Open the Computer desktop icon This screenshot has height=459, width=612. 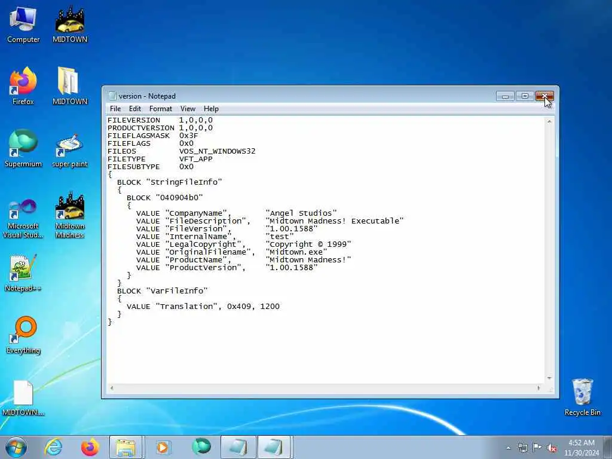[23, 24]
